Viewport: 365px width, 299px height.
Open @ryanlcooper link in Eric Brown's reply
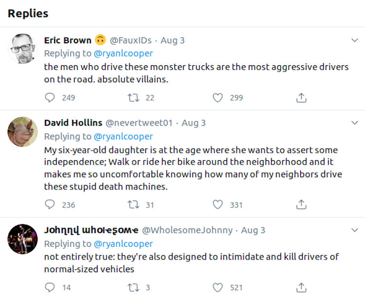tap(123, 54)
